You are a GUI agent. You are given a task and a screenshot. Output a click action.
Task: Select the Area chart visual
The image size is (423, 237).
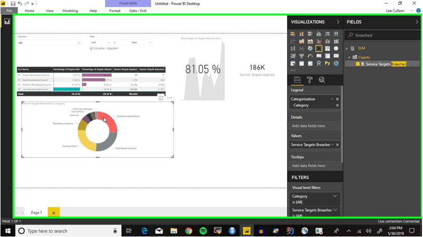(x=301, y=41)
